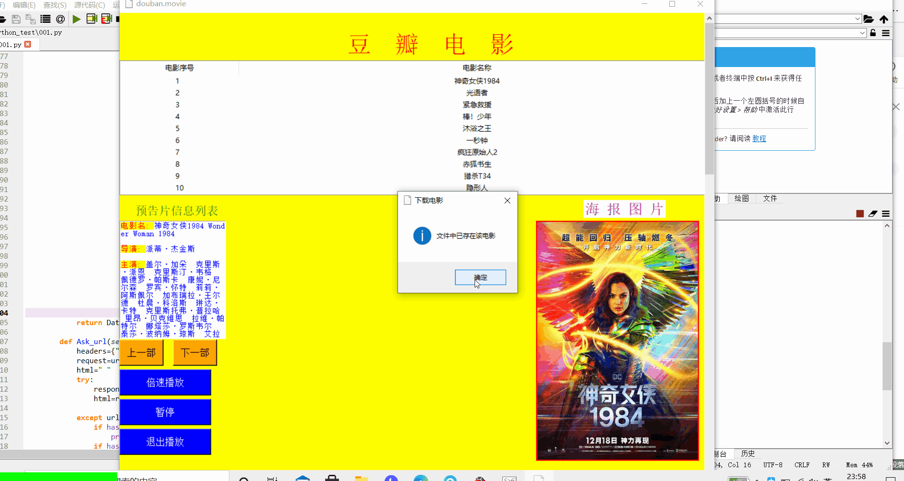Open the 教程 tutorial link

click(x=759, y=138)
